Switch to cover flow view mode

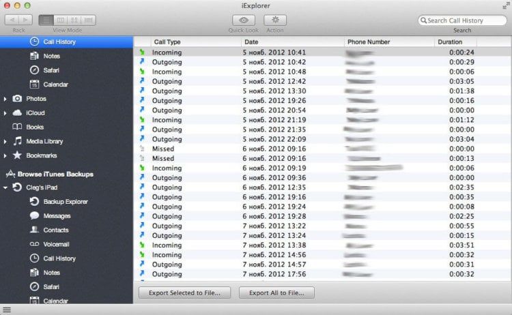click(89, 20)
